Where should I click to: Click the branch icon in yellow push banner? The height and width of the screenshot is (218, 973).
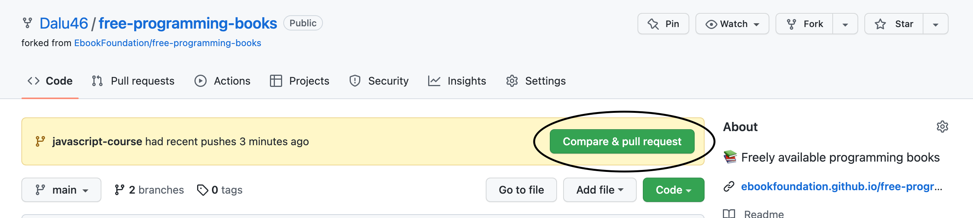40,141
